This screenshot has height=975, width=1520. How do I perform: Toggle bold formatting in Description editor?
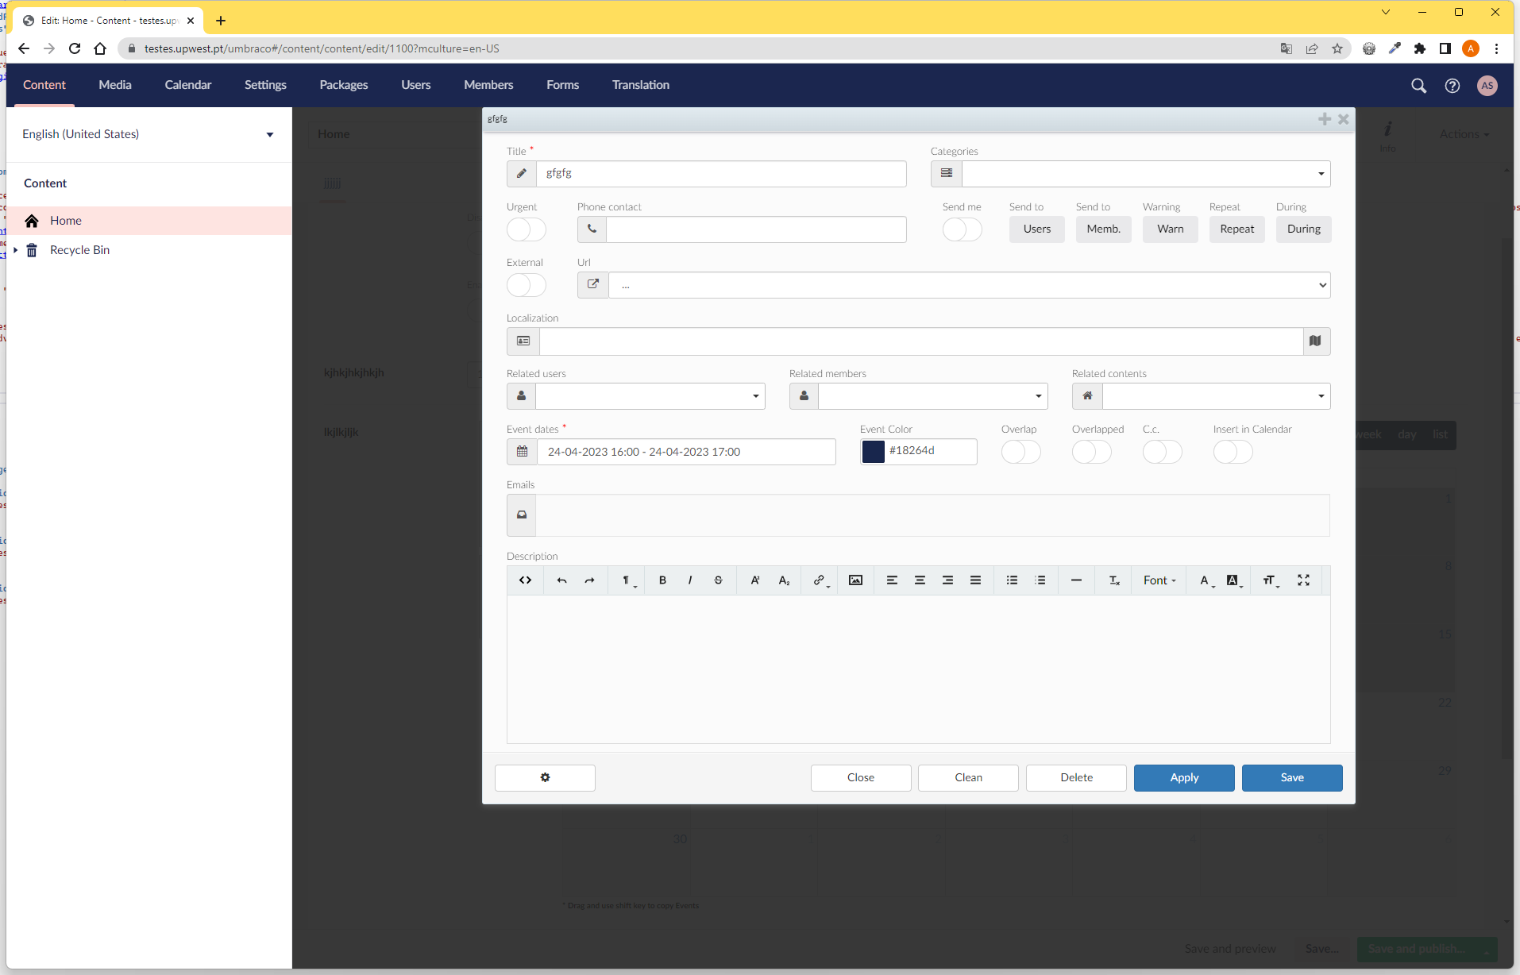[662, 580]
